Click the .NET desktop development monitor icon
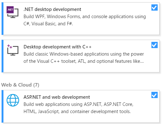Image resolution: width=163 pixels, height=124 pixels. [13, 12]
